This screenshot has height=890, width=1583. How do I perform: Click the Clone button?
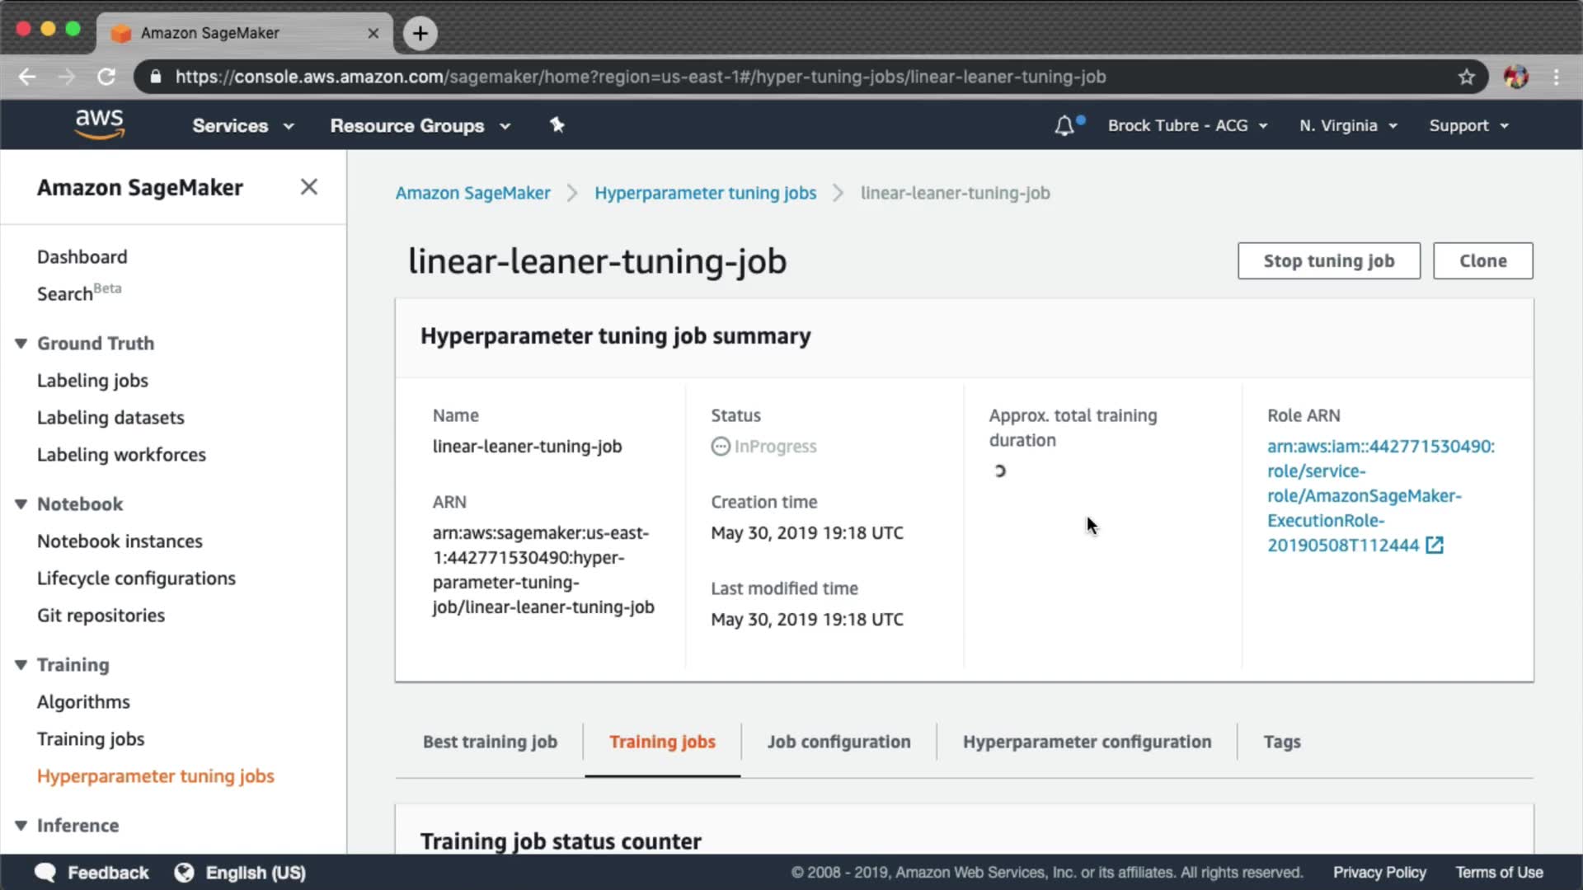[1482, 260]
